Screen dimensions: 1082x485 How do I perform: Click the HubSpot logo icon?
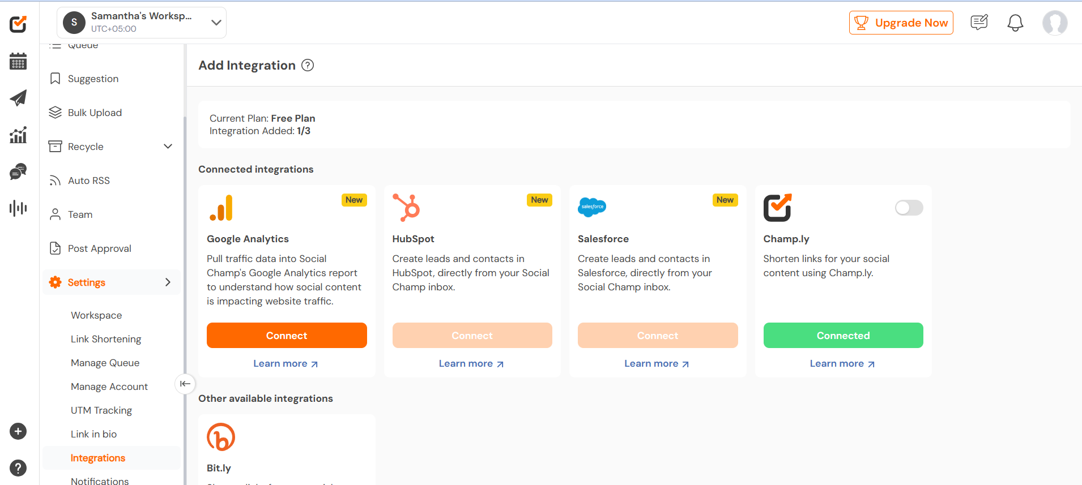tap(406, 208)
